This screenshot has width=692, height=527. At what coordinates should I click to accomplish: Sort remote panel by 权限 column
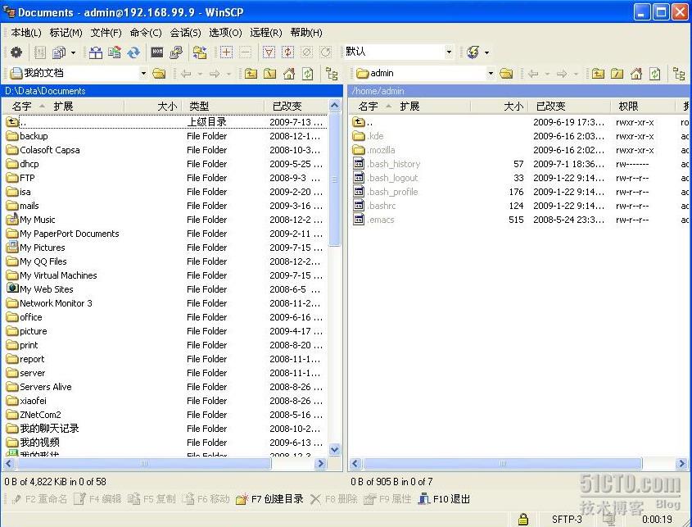tap(644, 106)
